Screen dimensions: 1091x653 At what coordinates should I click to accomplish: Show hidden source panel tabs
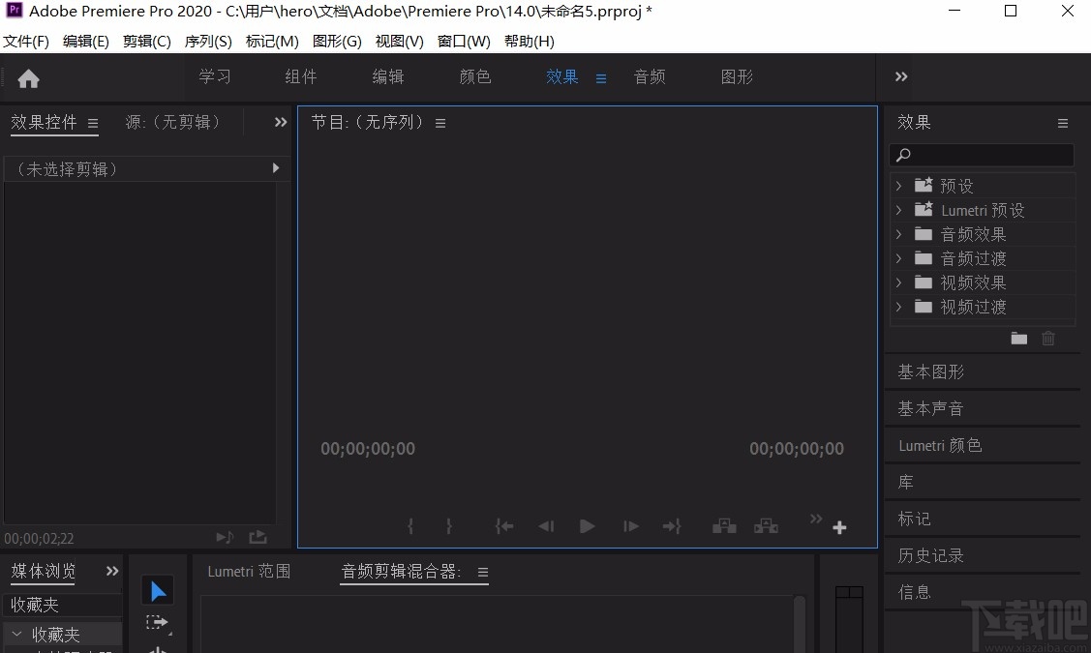click(281, 123)
